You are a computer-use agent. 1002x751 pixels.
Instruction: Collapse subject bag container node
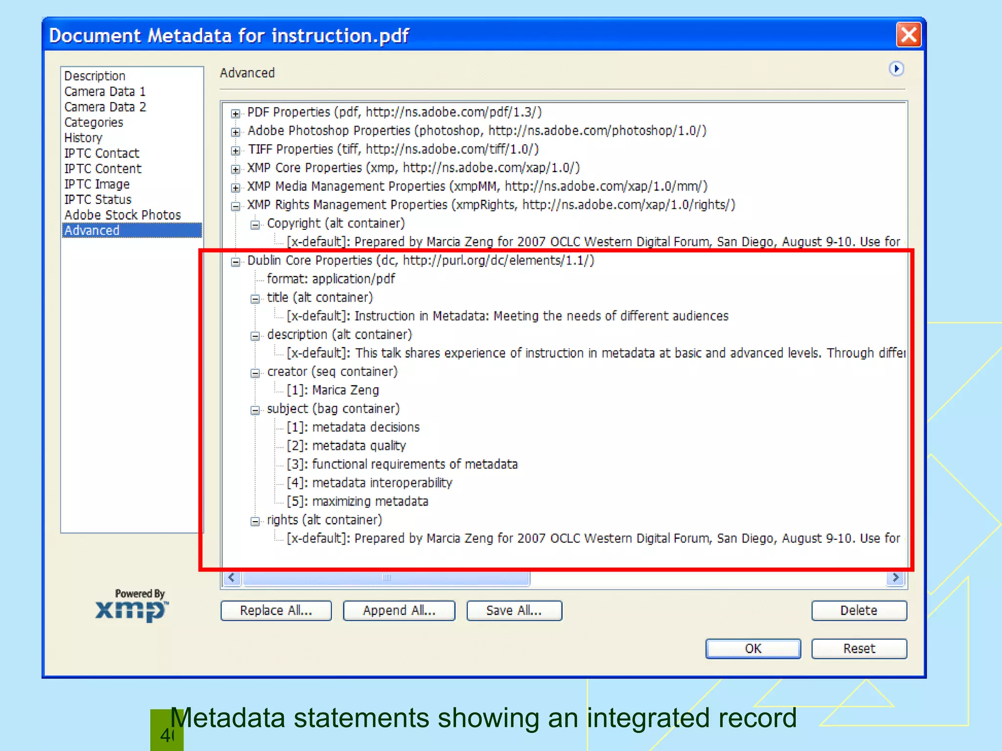[255, 410]
